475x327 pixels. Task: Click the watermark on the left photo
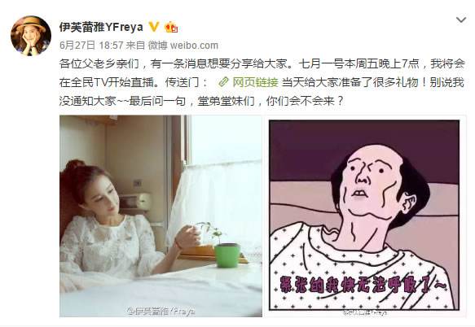[x=161, y=312]
